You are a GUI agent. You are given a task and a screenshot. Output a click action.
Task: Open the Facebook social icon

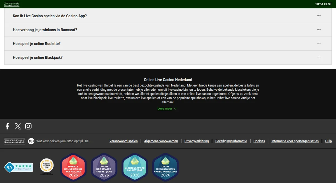[x=8, y=126]
